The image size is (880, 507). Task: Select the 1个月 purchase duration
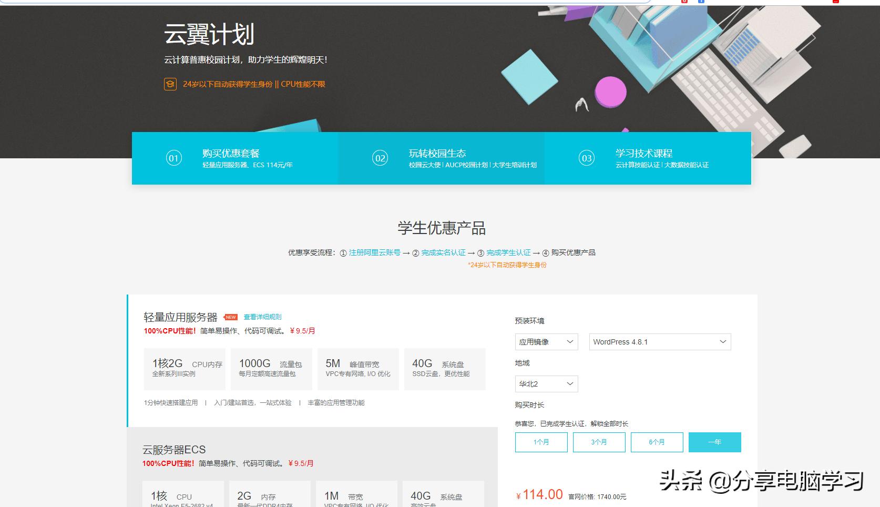pos(541,442)
